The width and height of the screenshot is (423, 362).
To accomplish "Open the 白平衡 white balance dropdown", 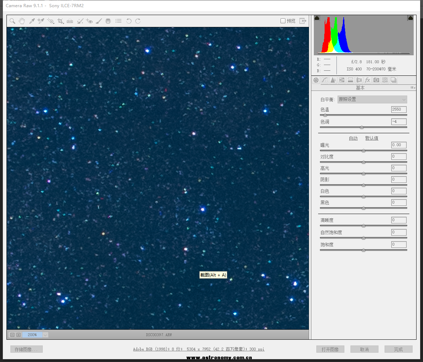I will click(x=372, y=99).
